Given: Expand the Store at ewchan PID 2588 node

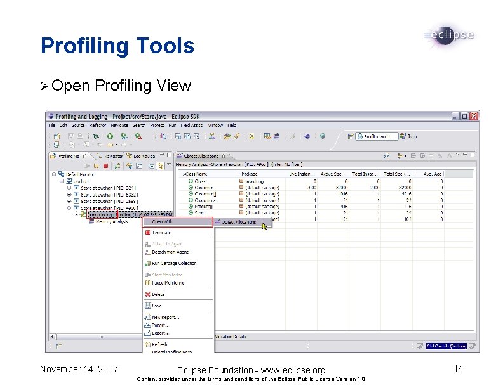Looking at the screenshot, I should [x=69, y=202].
